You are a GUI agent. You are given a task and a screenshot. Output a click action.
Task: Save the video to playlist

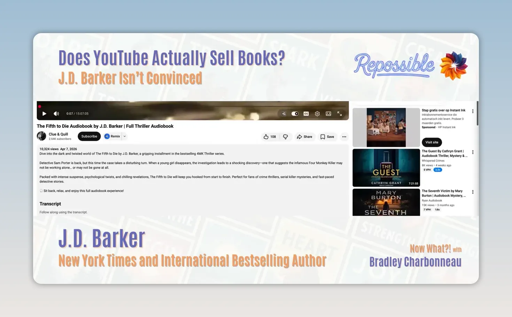(x=327, y=137)
